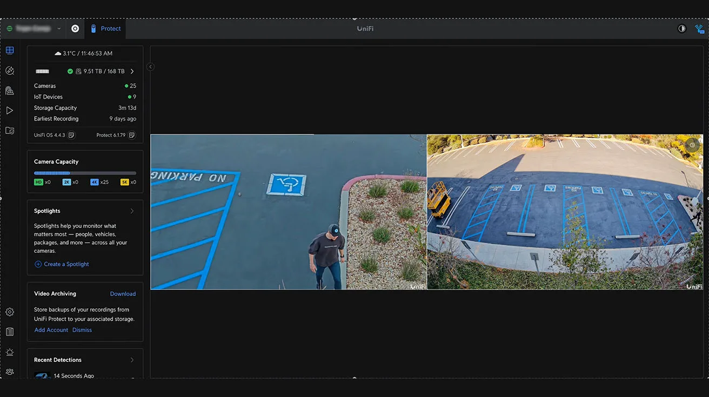Image resolution: width=709 pixels, height=397 pixels.
Task: Open the site switcher dropdown arrow
Action: pos(59,29)
